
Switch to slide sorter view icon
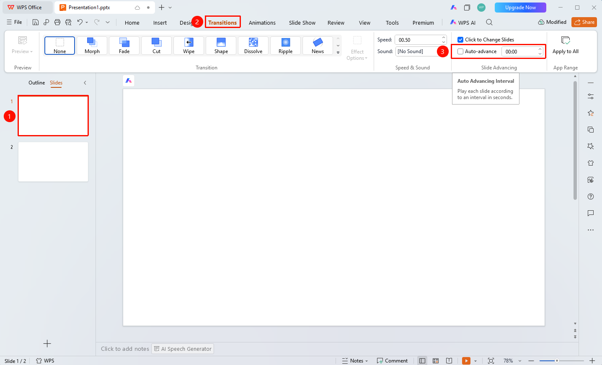pos(436,361)
